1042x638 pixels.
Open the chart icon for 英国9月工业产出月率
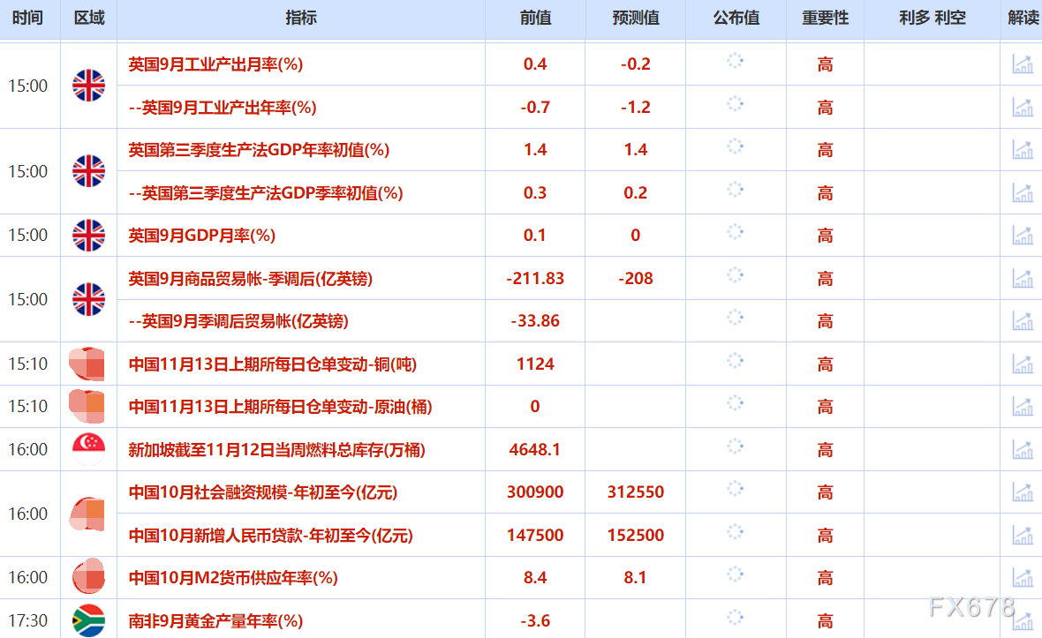point(1022,64)
